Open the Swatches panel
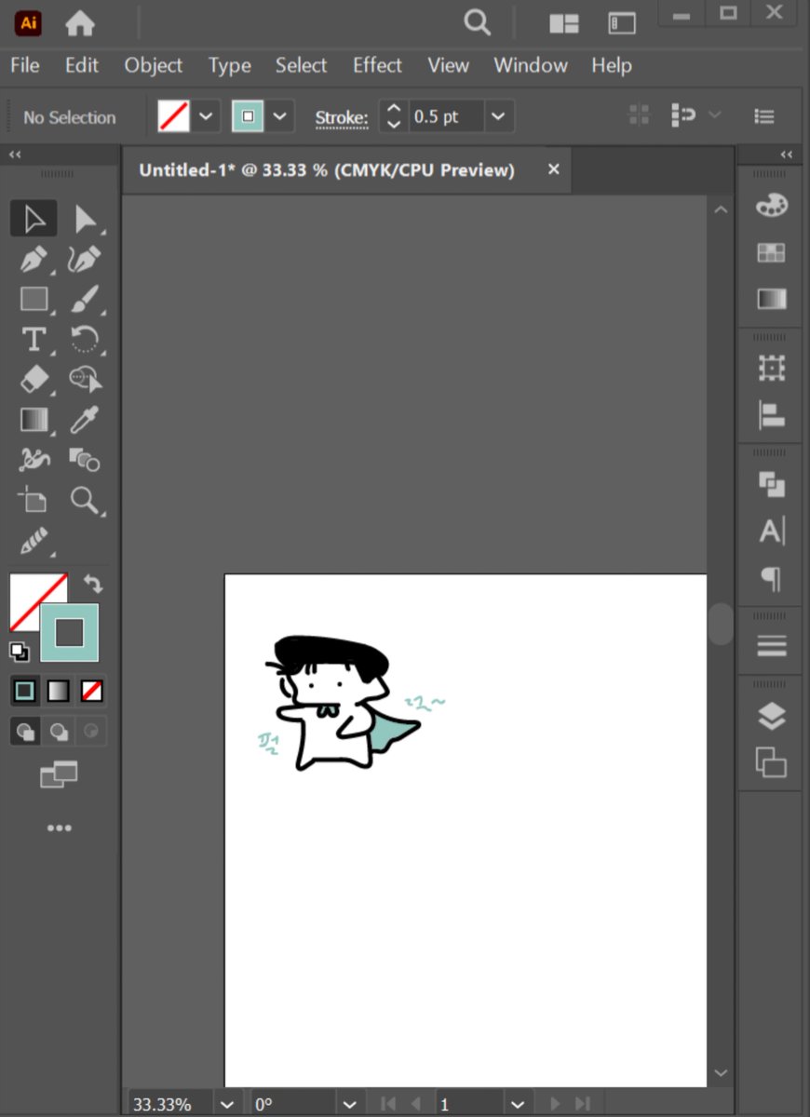This screenshot has height=1117, width=810. [771, 252]
